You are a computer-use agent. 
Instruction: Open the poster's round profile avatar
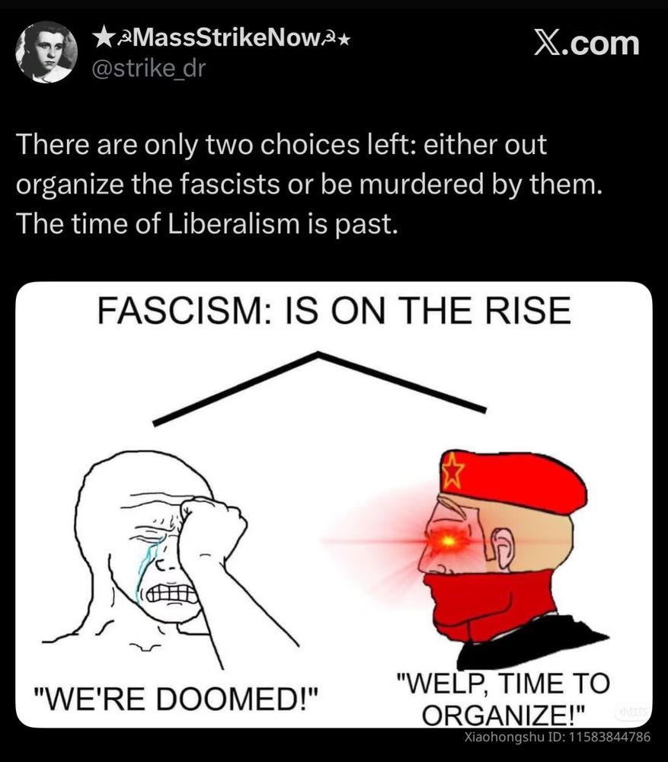click(x=46, y=52)
